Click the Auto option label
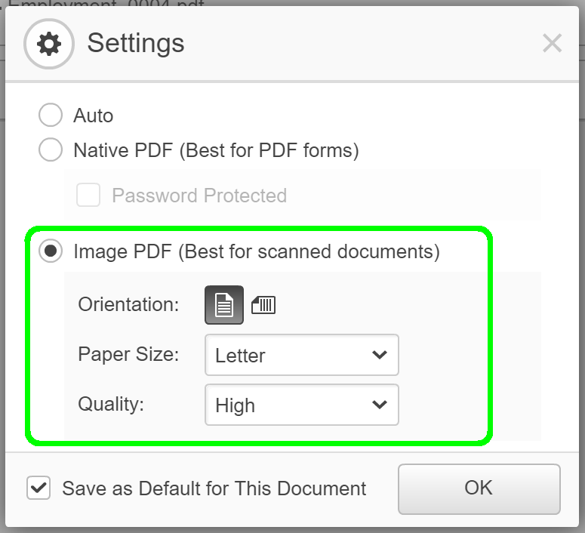 click(94, 116)
